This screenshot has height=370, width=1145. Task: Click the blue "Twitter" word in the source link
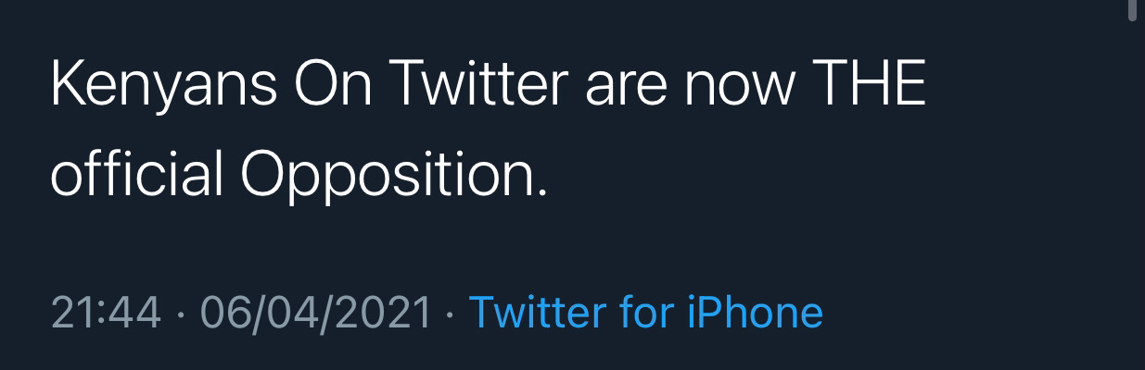tap(539, 312)
